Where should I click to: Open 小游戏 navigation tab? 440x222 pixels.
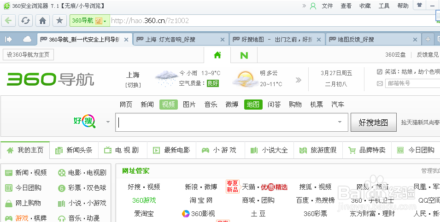pos(221,150)
